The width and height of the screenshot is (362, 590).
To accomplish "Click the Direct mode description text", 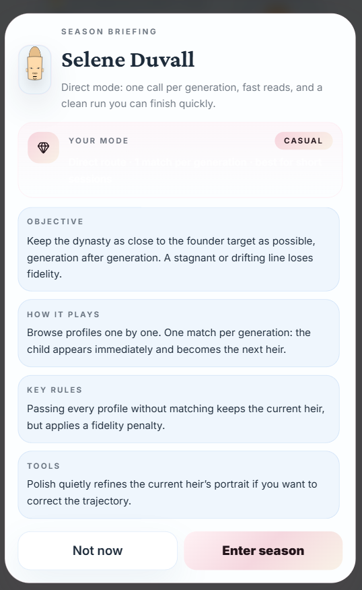I will coord(192,96).
